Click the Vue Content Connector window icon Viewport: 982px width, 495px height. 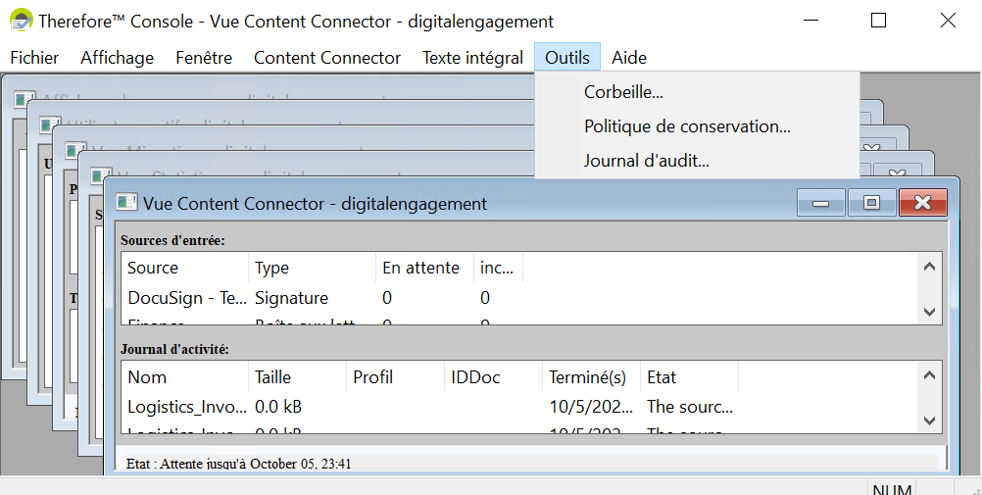[x=127, y=202]
